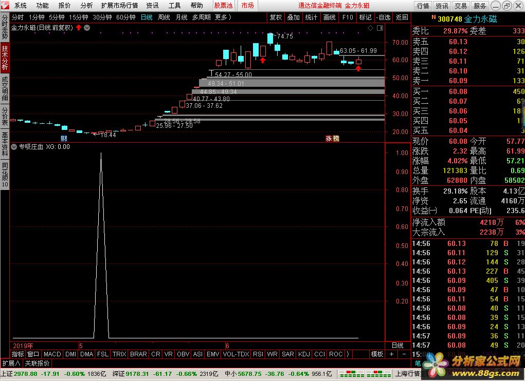This screenshot has height=381, width=525.
Task: Switch to the 月线 period
Action: (x=182, y=17)
